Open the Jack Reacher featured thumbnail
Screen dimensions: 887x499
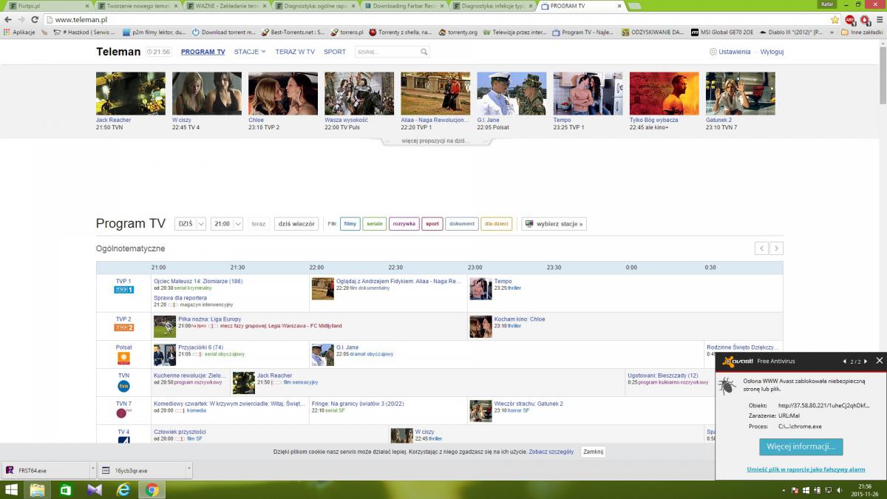131,93
